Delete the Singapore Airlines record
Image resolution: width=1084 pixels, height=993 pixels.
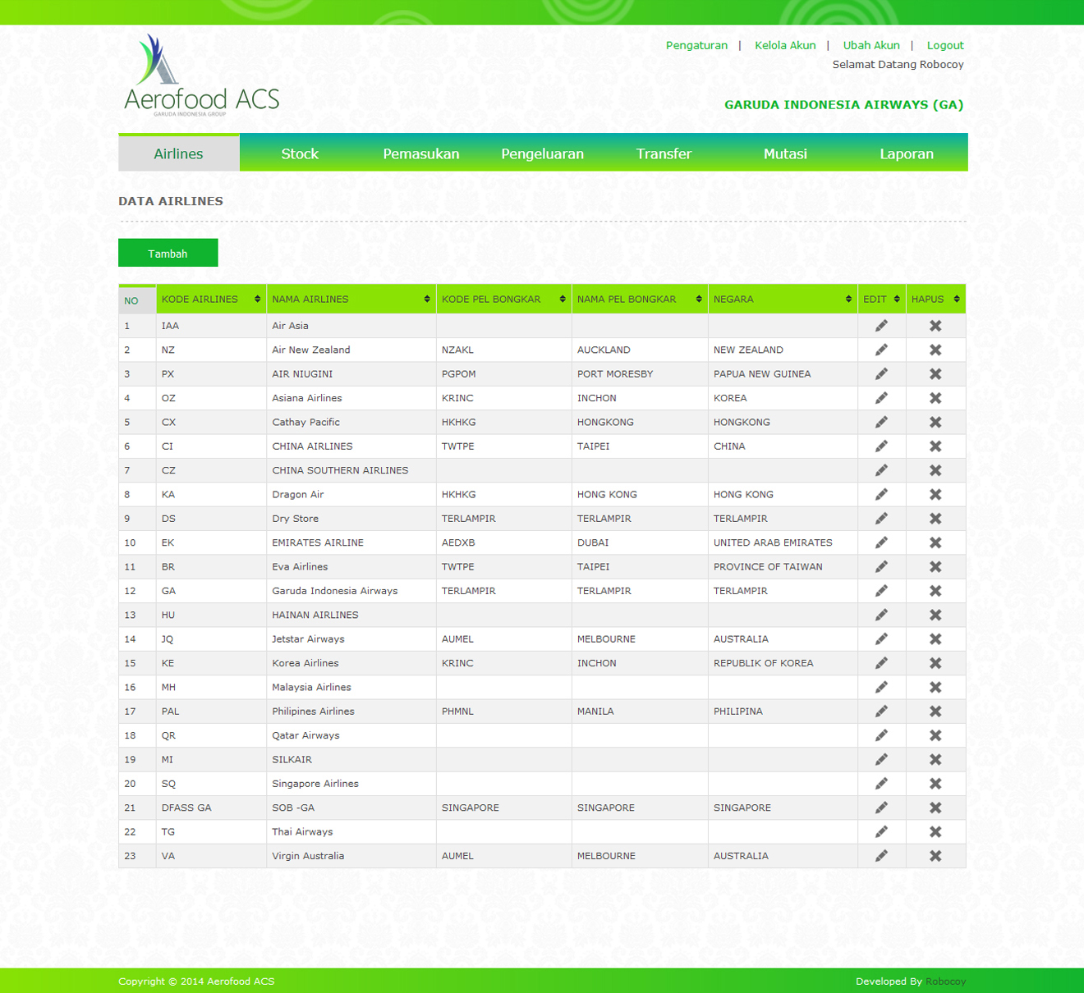coord(935,784)
